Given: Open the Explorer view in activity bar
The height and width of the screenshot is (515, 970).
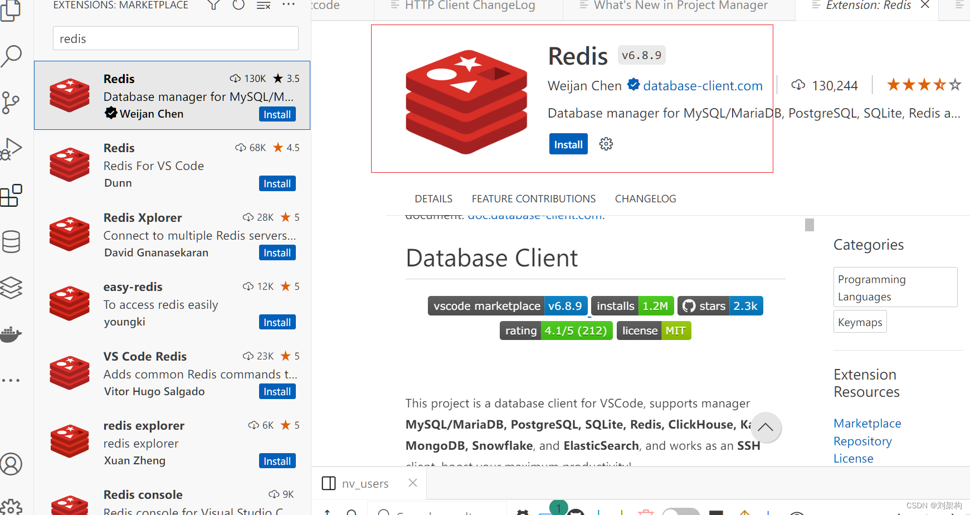Looking at the screenshot, I should point(11,10).
